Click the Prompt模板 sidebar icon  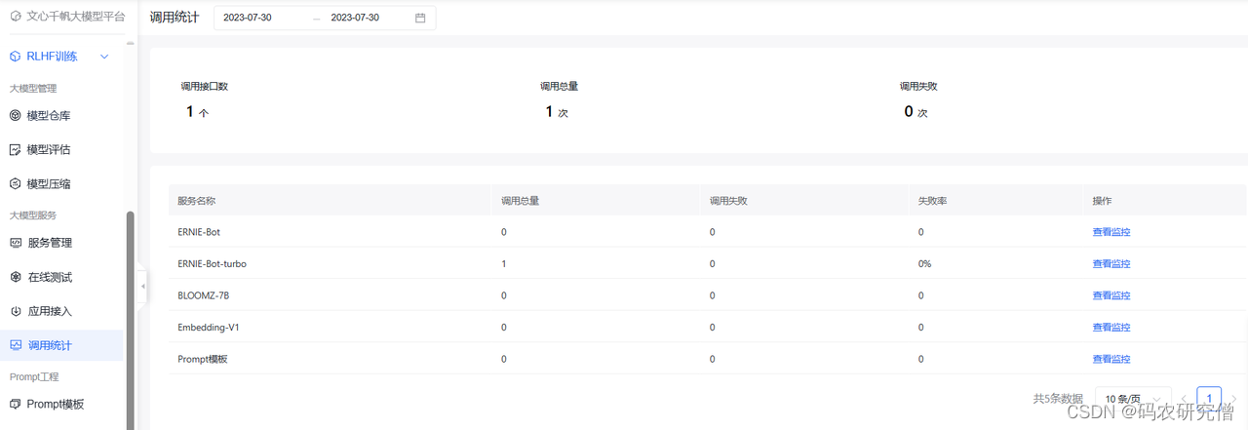(x=15, y=404)
